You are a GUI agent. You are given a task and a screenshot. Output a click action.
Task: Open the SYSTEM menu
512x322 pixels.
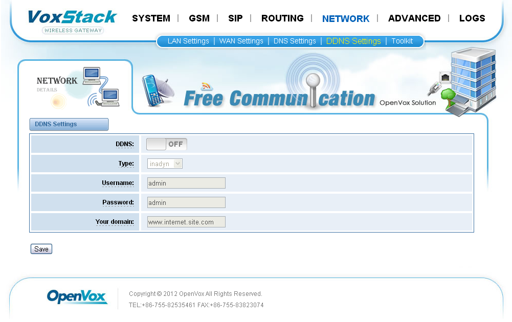[x=151, y=18]
